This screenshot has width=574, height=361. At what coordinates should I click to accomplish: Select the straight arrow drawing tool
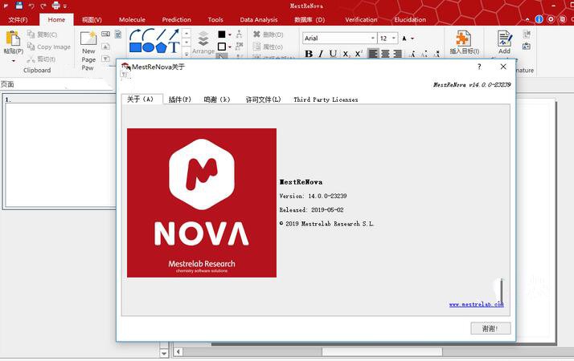click(174, 34)
